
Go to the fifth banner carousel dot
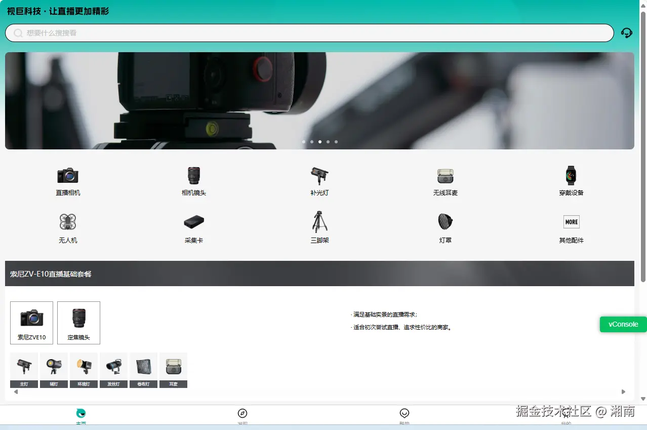coord(336,142)
